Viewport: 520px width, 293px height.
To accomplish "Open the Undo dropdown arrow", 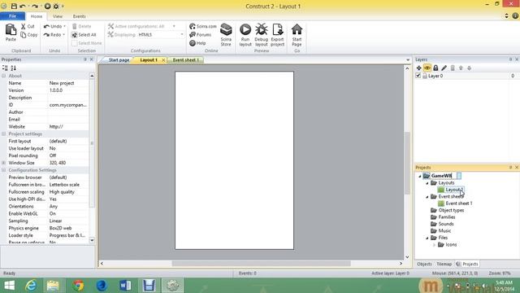I will [64, 26].
